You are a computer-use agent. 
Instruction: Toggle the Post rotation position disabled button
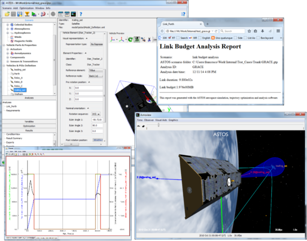point(98,140)
